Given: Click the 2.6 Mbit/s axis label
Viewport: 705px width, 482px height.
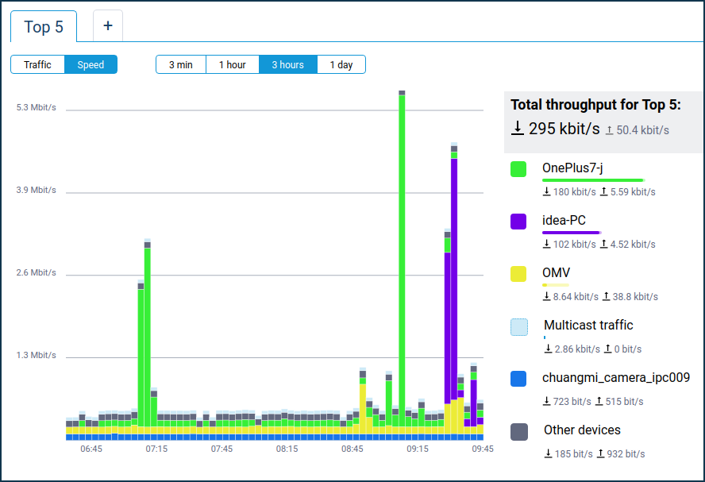Looking at the screenshot, I should point(37,273).
